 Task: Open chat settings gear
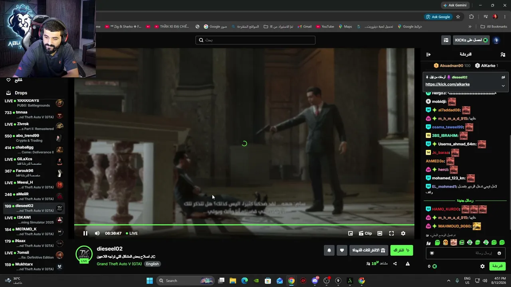[x=482, y=266]
